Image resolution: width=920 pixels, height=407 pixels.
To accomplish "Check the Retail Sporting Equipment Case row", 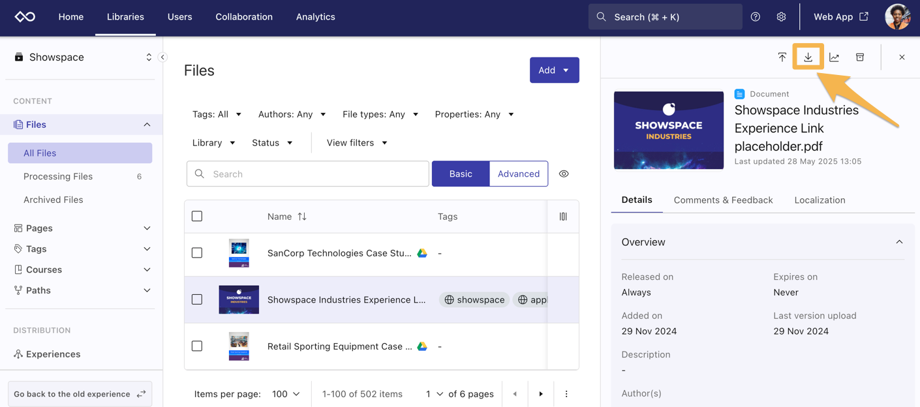I will pos(197,346).
